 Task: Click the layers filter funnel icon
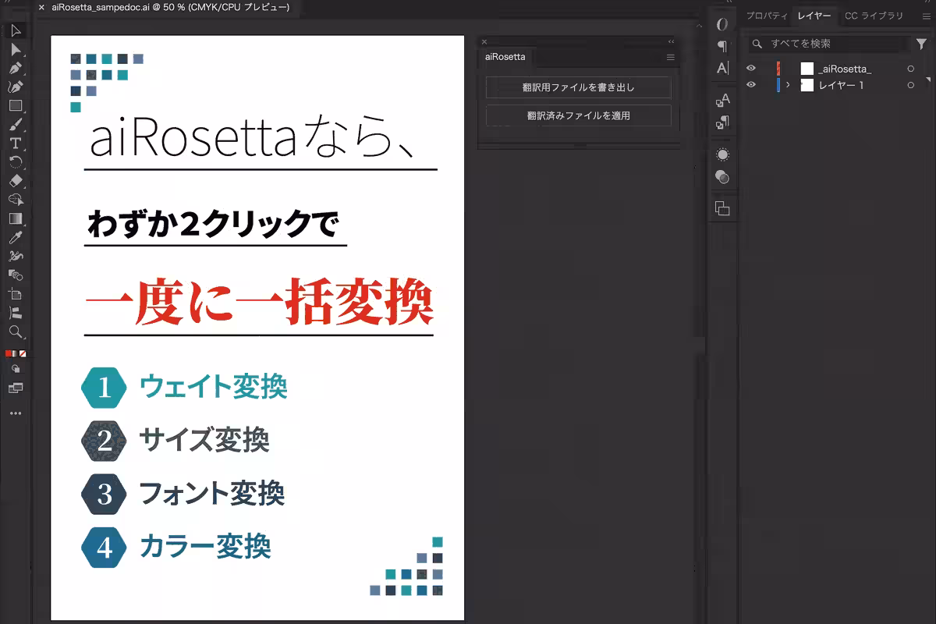coord(922,44)
